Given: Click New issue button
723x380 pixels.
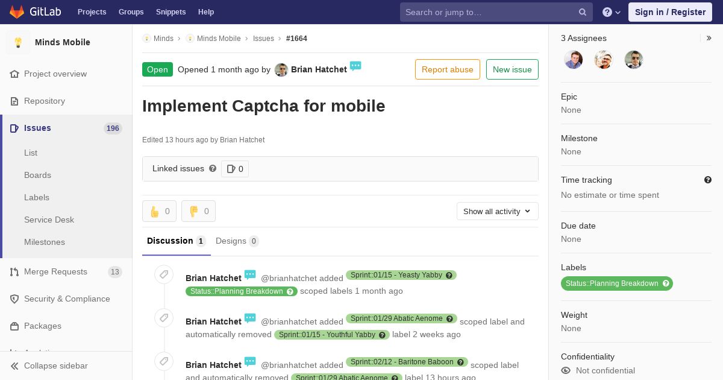Looking at the screenshot, I should pyautogui.click(x=512, y=69).
